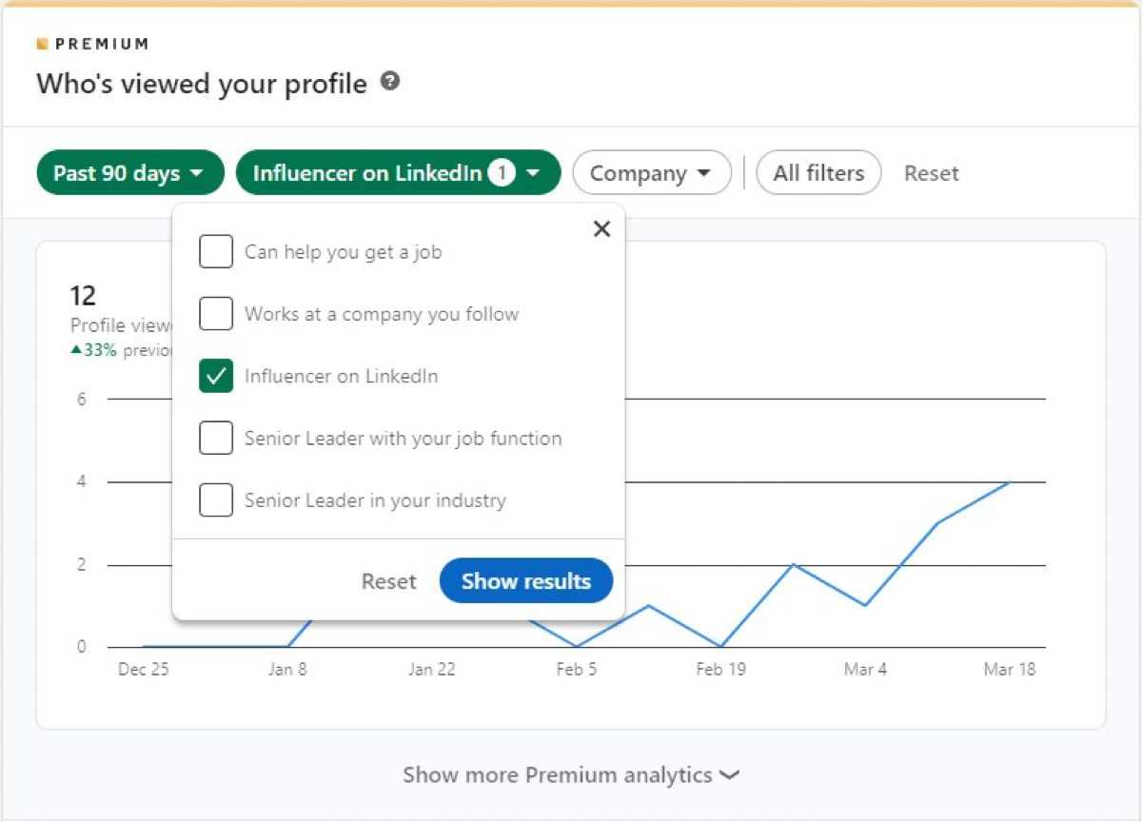The width and height of the screenshot is (1142, 822).
Task: Enable 'Works at a company you follow'
Action: point(216,314)
